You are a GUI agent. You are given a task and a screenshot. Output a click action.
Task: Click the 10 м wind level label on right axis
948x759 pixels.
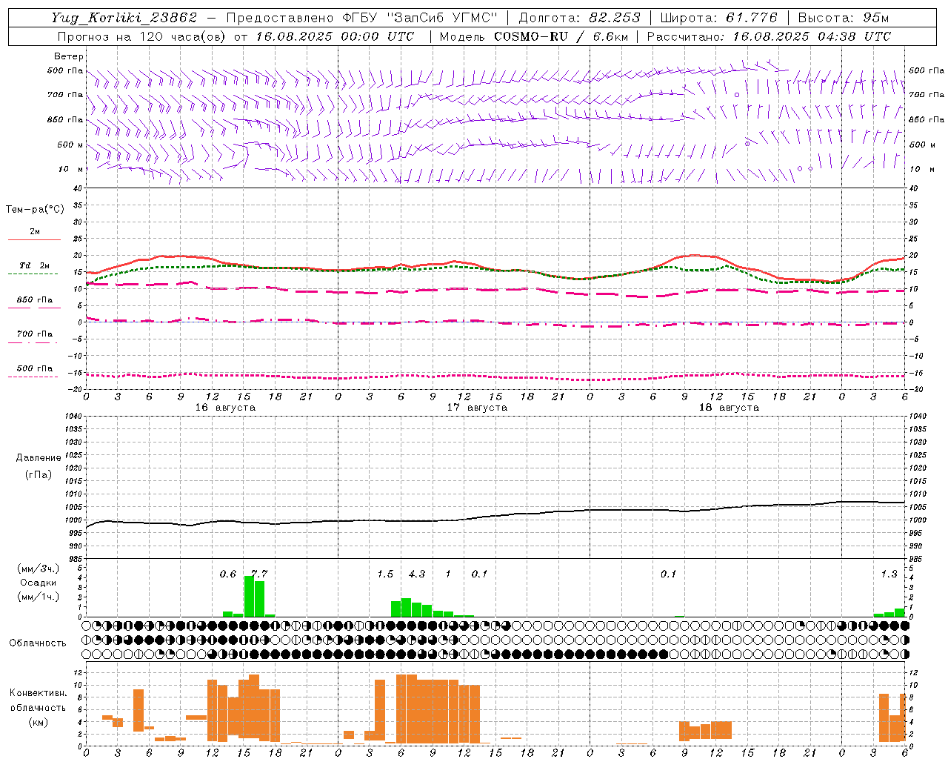point(921,169)
